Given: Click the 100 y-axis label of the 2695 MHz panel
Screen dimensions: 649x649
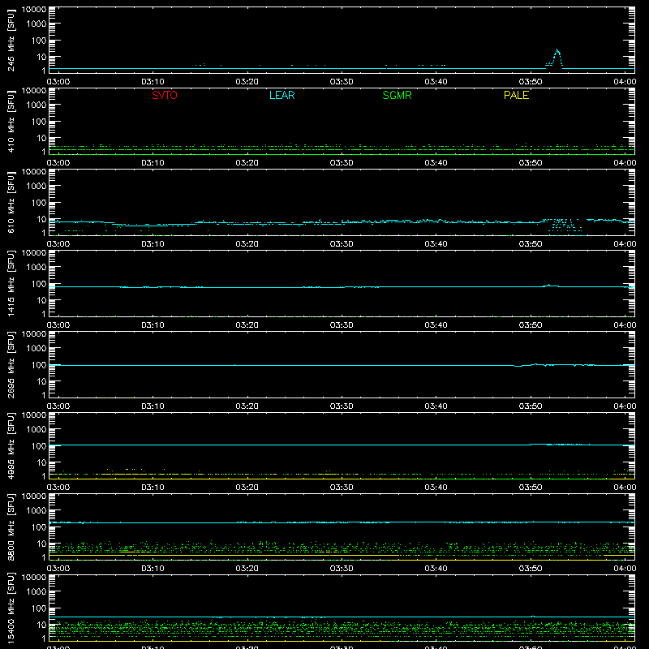Looking at the screenshot, I should click(39, 365).
